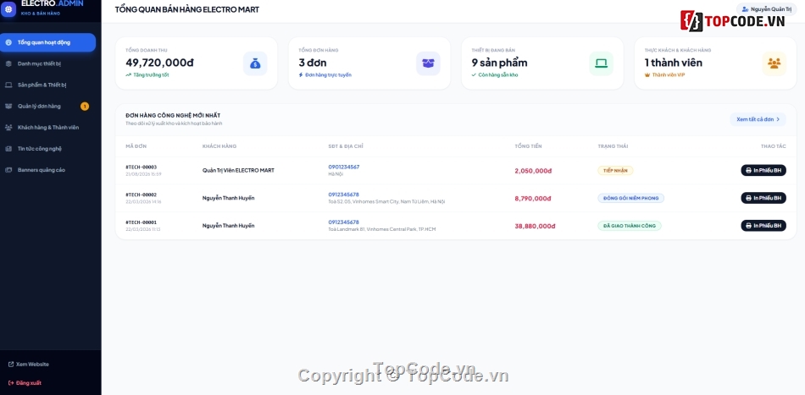Click the 1 thành viên count

coord(674,63)
